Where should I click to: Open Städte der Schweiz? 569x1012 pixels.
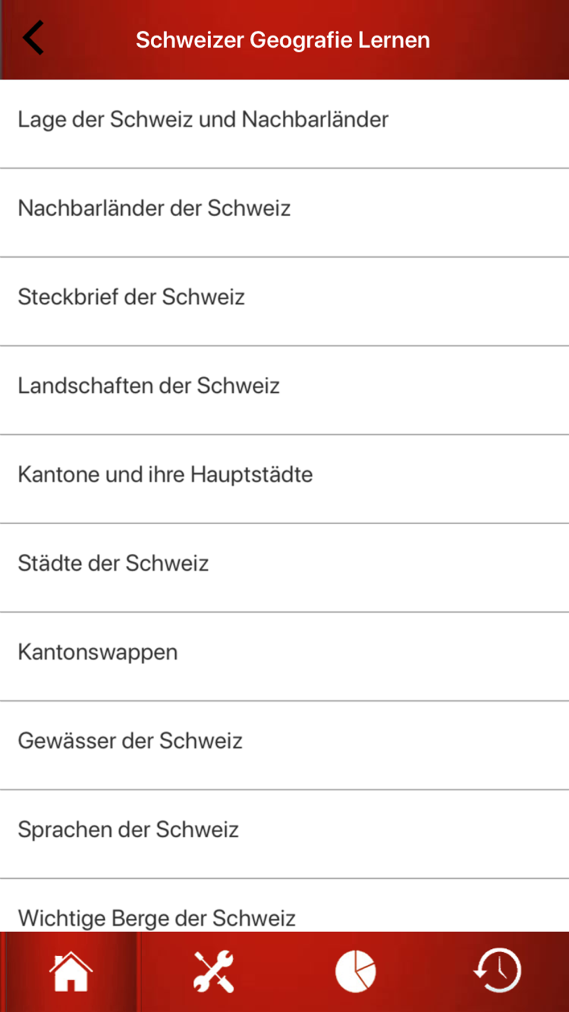(x=284, y=568)
